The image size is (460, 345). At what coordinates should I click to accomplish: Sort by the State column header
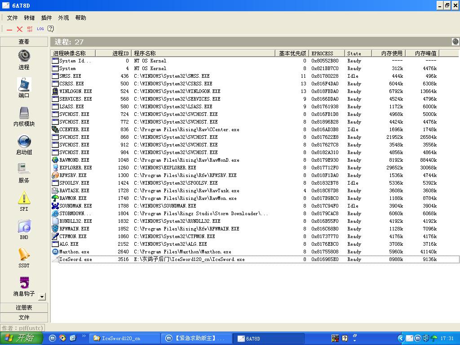point(358,53)
